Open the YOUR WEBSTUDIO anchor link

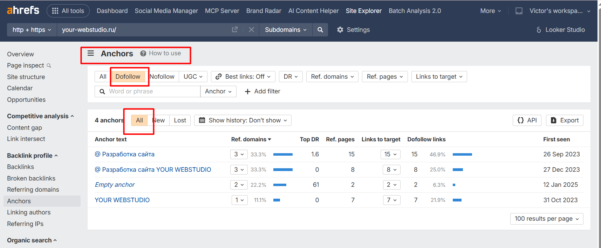[122, 200]
